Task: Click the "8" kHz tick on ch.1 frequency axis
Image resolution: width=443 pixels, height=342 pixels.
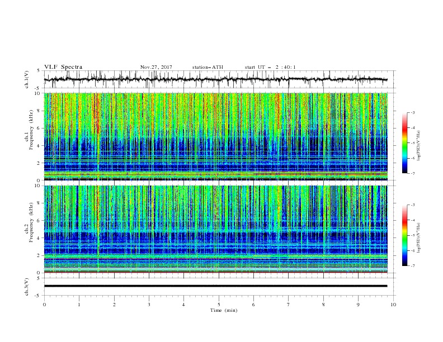Action: point(40,111)
